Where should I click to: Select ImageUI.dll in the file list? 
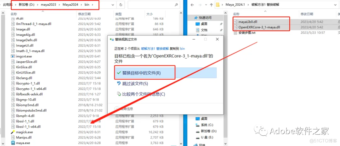coord(25,45)
